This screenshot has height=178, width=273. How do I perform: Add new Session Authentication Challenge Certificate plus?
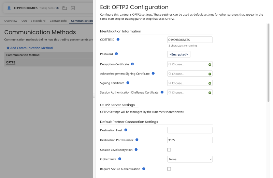coord(210,93)
